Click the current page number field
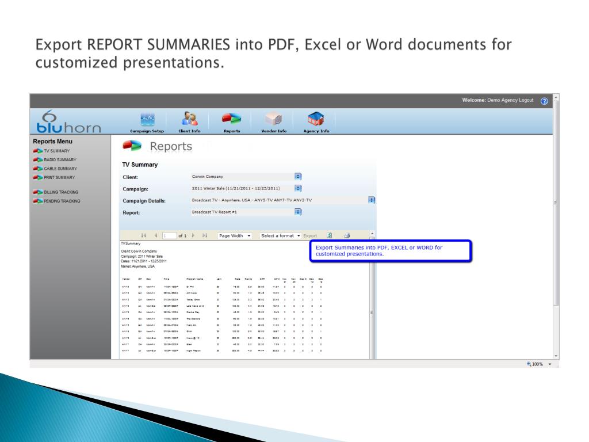Viewport: 589px width, 442px height. tap(170, 235)
